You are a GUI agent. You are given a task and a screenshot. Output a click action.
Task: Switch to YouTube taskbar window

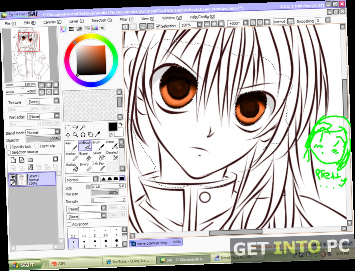129,261
